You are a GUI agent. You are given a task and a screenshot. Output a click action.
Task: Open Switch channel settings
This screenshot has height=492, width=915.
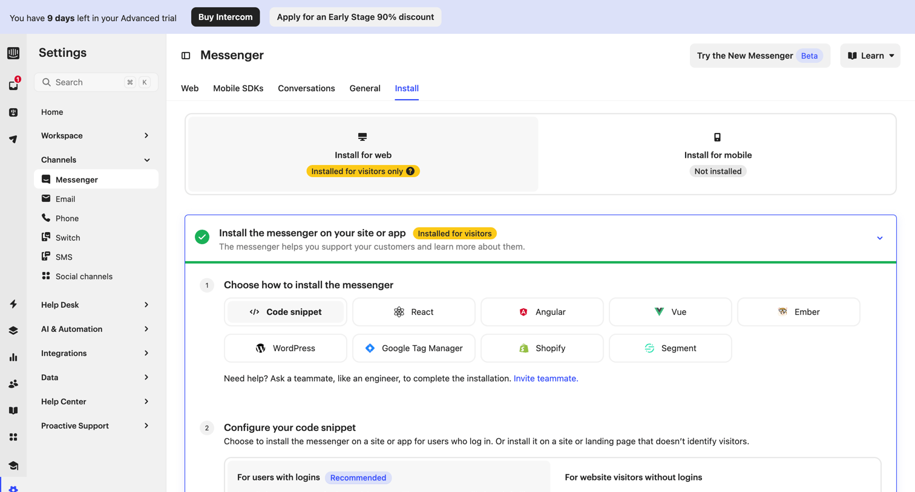tap(96, 238)
